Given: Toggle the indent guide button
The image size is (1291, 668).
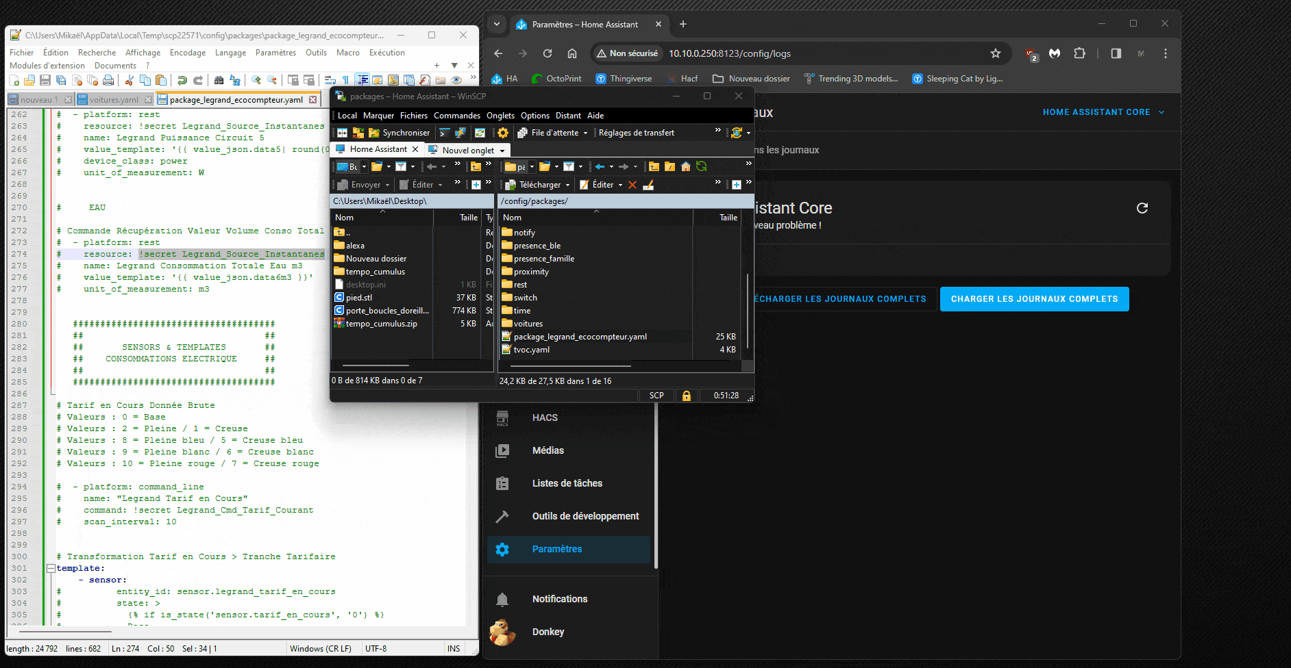Looking at the screenshot, I should coord(362,80).
